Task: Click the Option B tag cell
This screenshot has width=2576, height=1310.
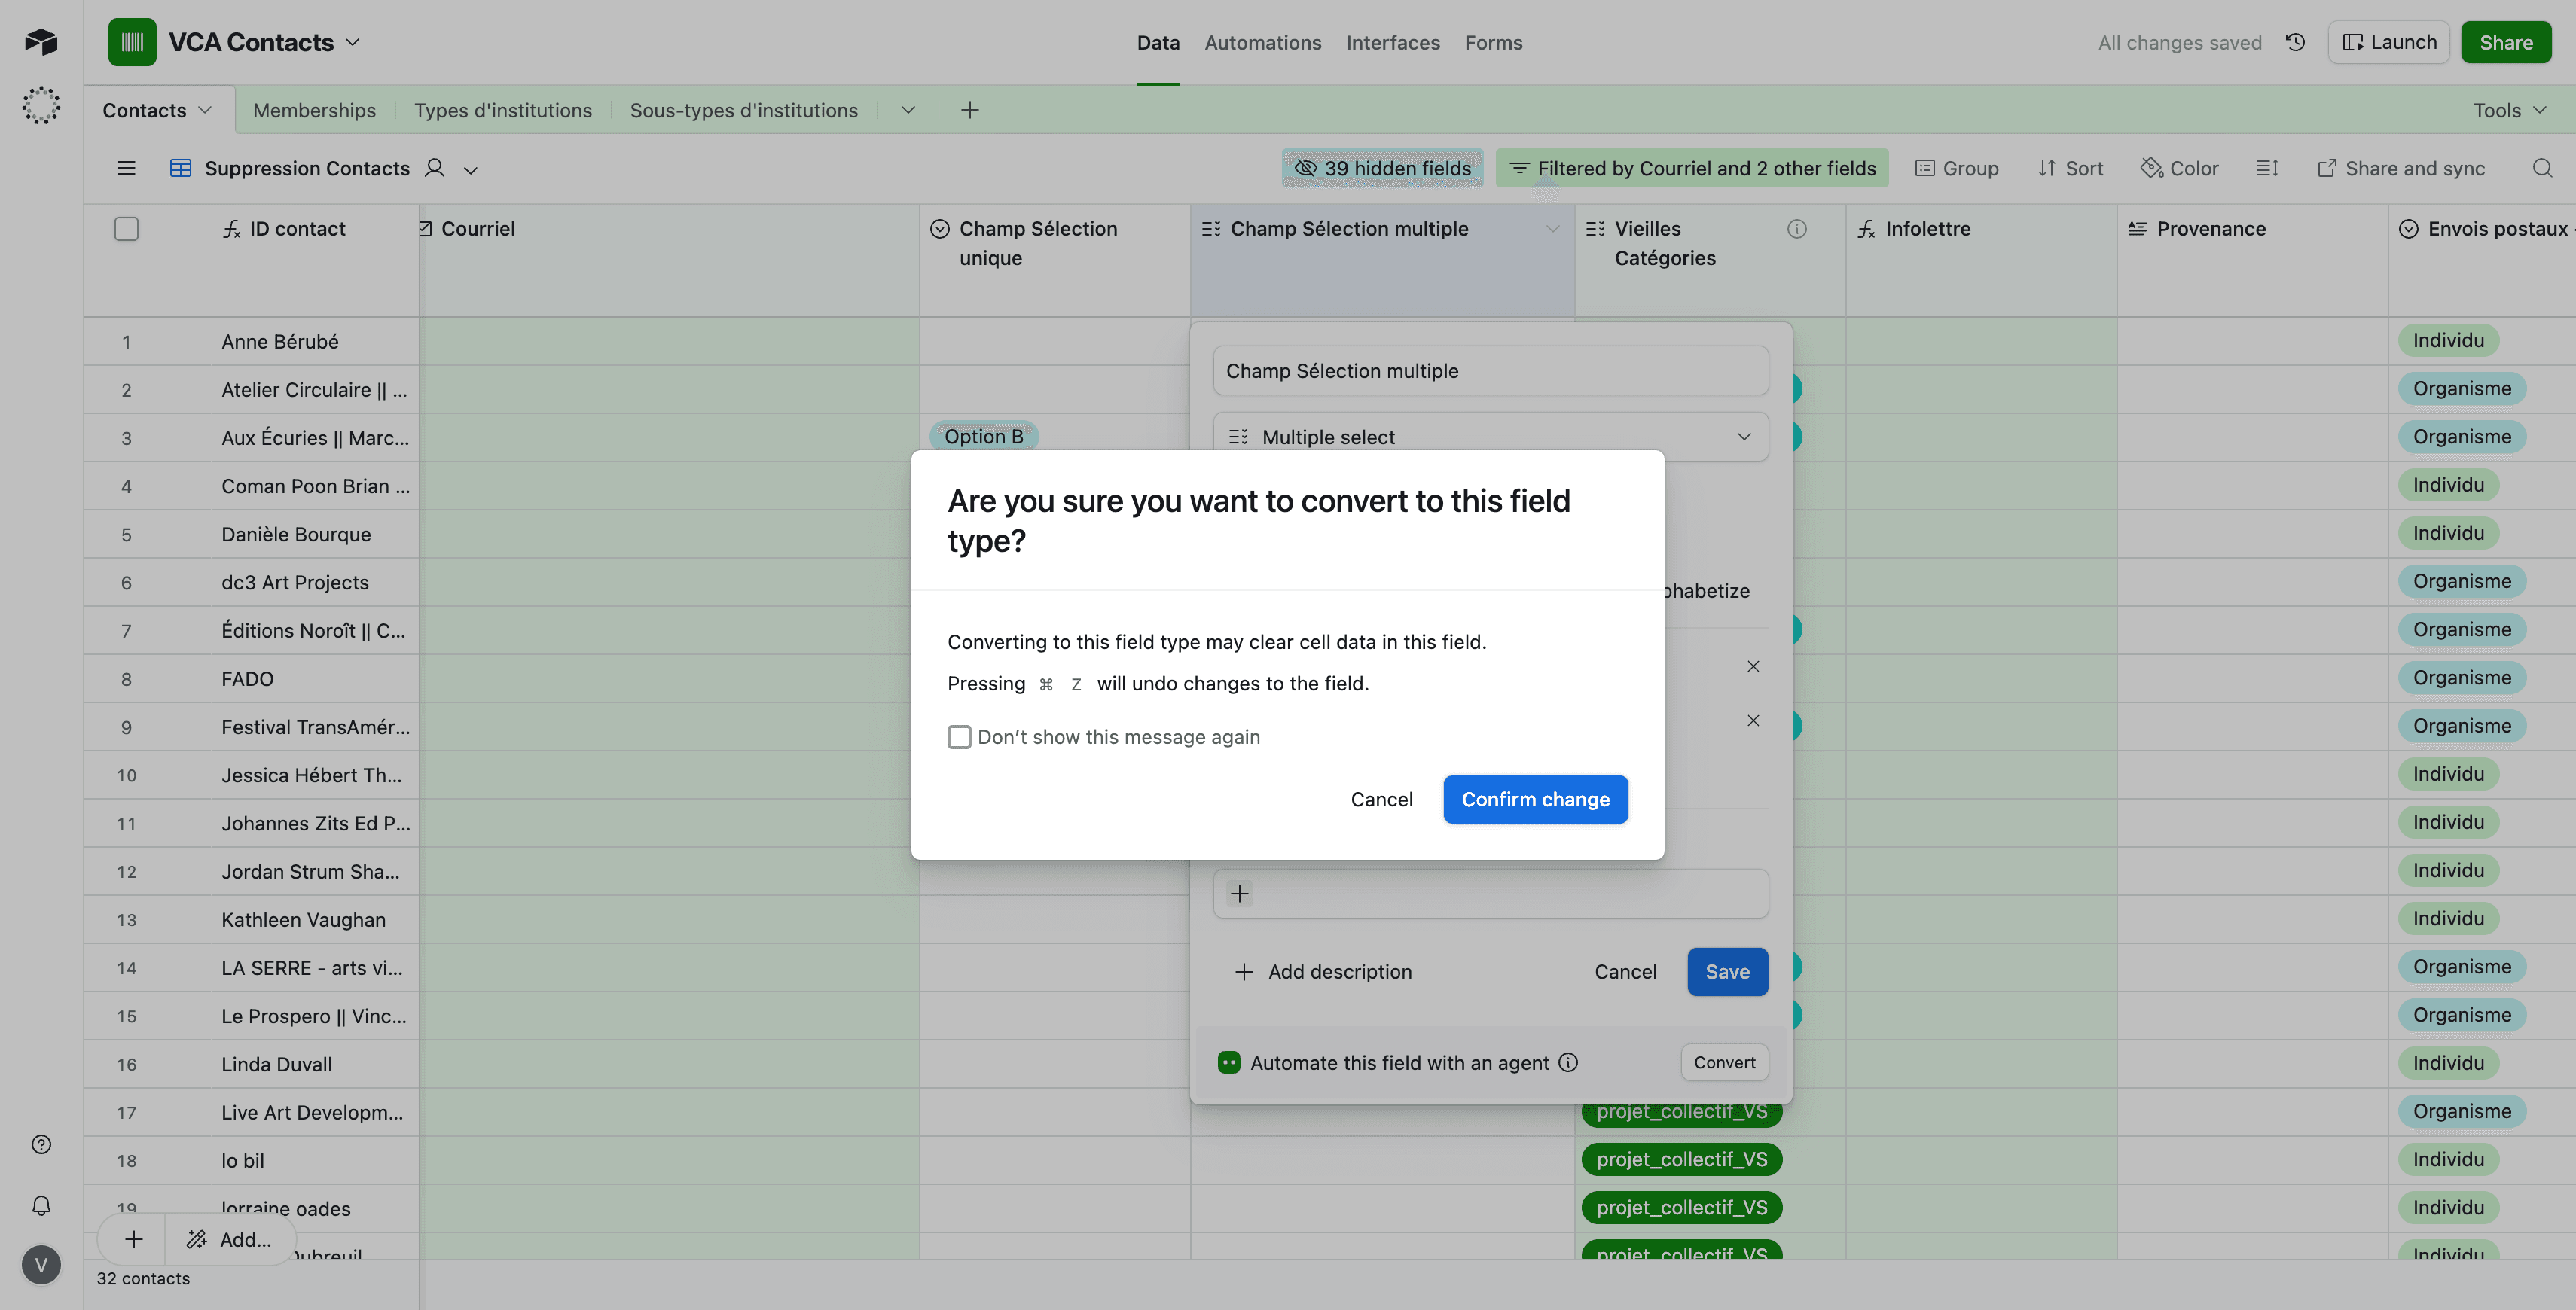Action: [x=984, y=436]
